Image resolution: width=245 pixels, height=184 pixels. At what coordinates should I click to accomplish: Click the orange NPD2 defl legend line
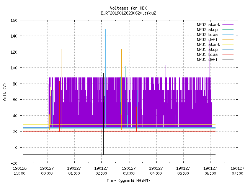point(228,39)
